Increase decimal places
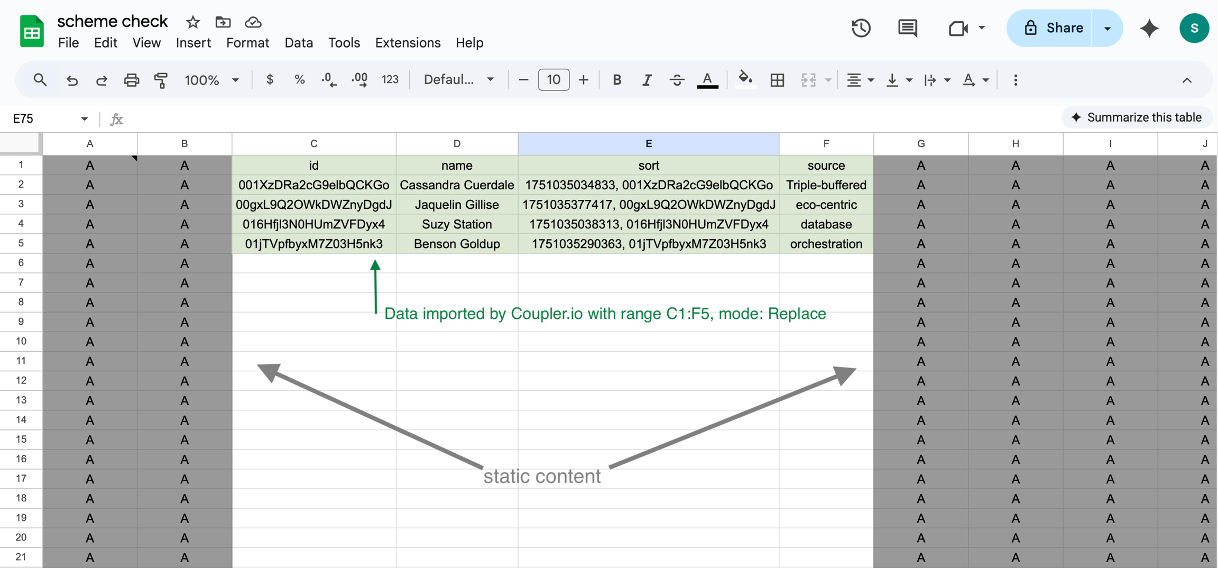Image resolution: width=1218 pixels, height=568 pixels. pos(359,80)
